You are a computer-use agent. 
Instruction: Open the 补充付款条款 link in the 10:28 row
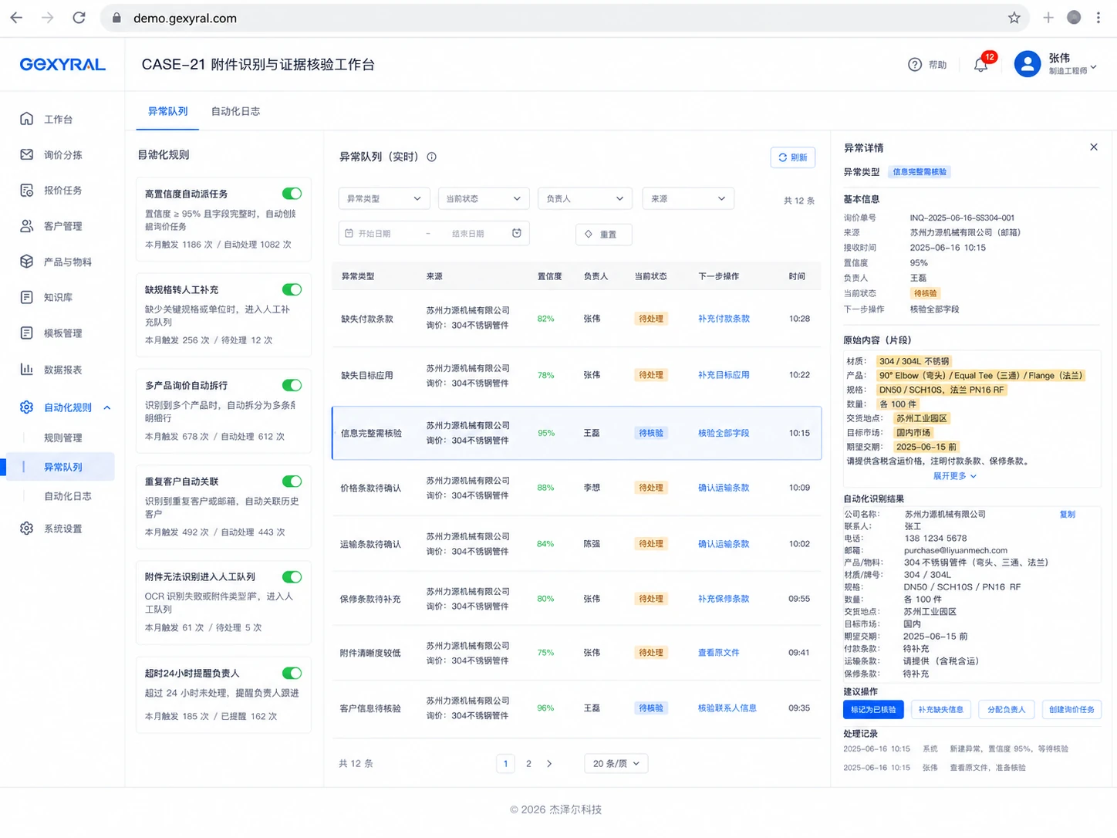point(724,319)
